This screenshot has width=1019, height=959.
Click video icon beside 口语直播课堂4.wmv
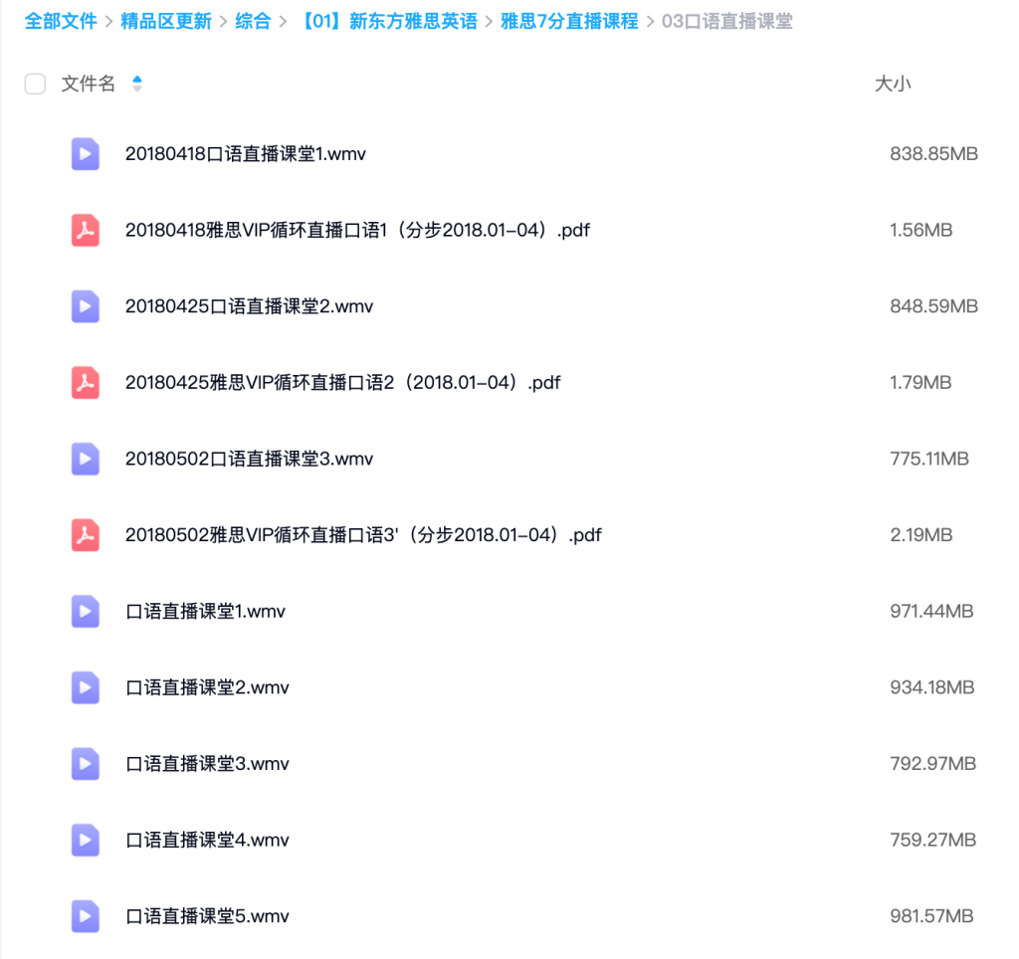coord(86,840)
